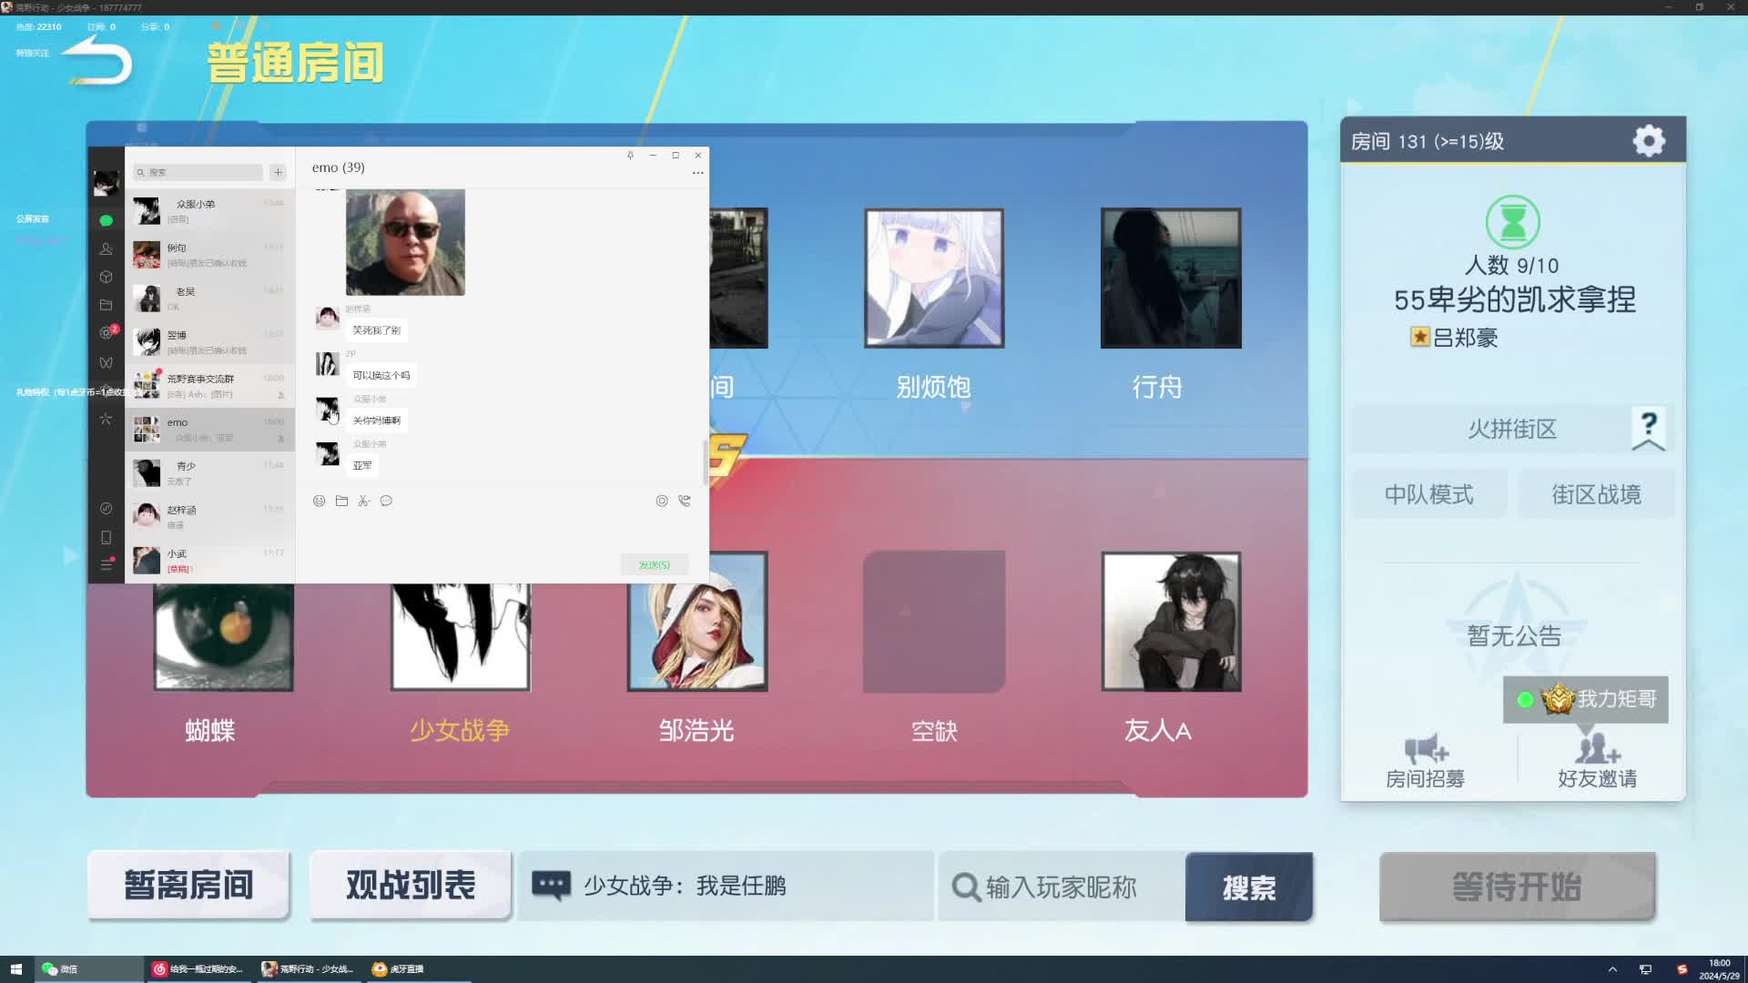Image resolution: width=1748 pixels, height=983 pixels.
Task: Pin the WeChat window on top
Action: point(630,156)
